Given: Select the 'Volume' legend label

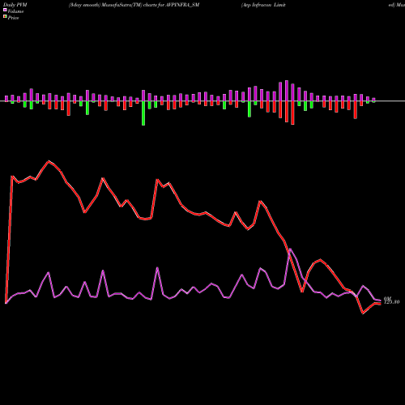Looking at the screenshot, I should click(15, 11).
